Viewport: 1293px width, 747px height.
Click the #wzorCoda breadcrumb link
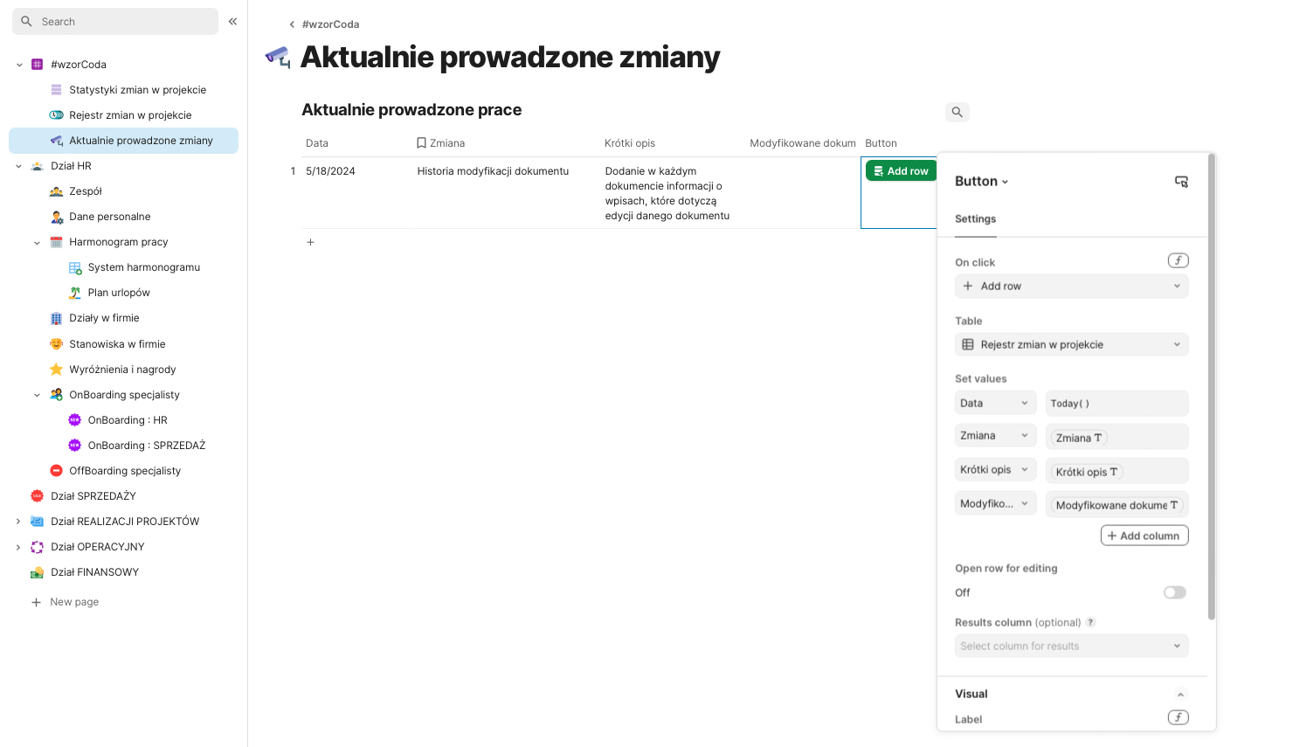pyautogui.click(x=330, y=24)
